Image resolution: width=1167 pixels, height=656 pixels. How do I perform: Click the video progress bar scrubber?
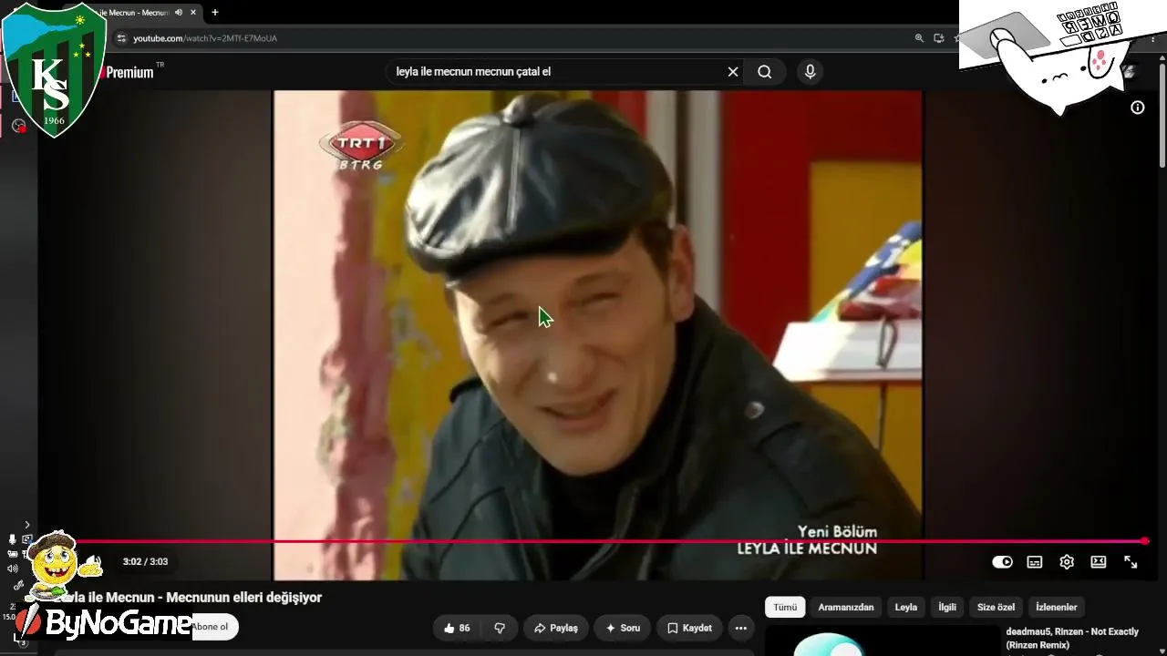tap(1144, 541)
